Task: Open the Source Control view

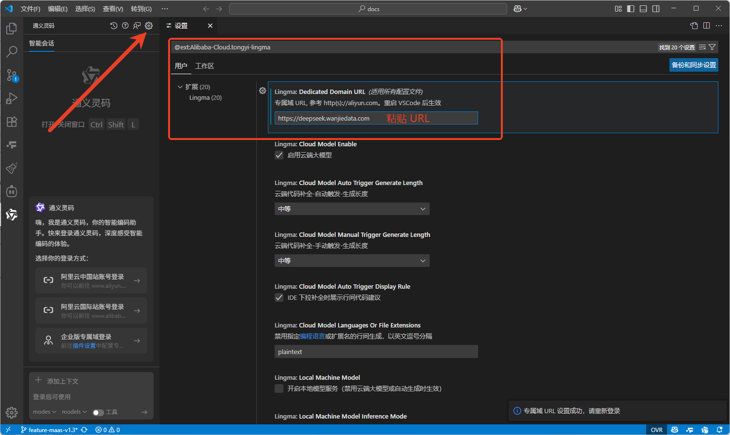Action: pyautogui.click(x=12, y=75)
